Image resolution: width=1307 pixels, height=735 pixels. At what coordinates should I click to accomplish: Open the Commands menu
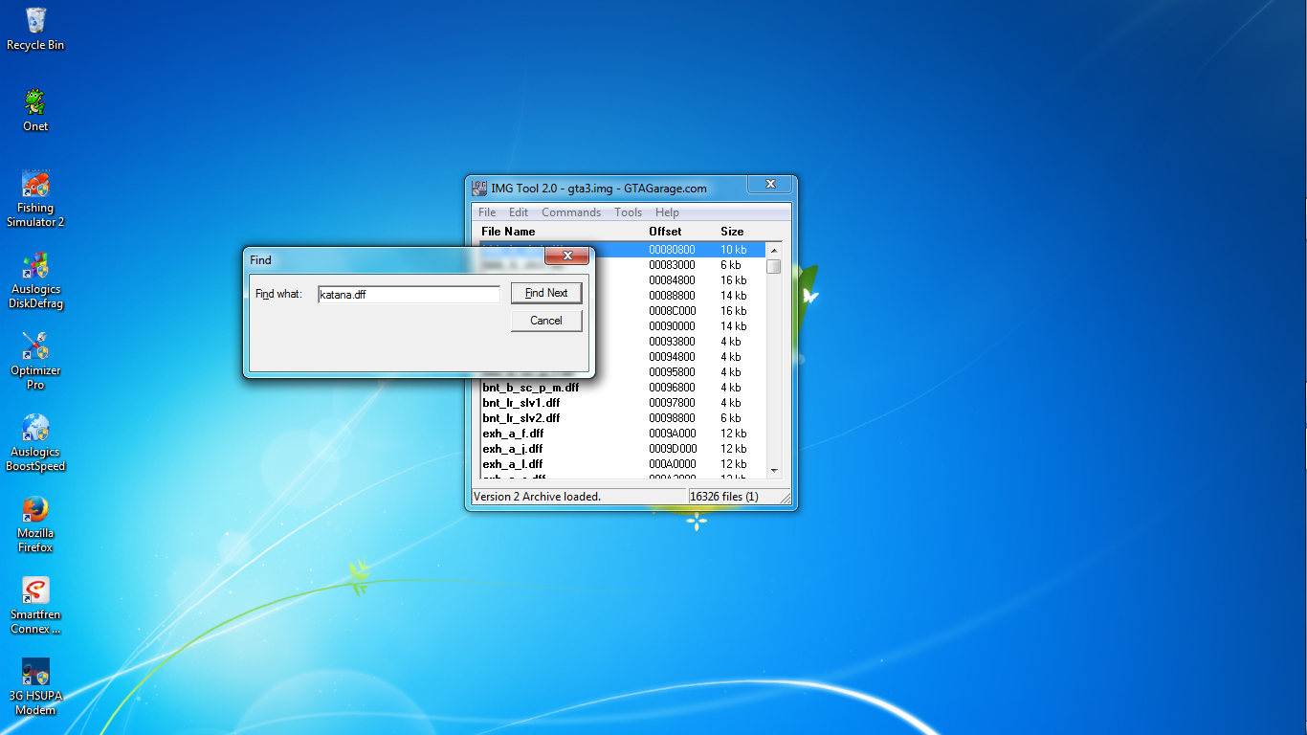[x=571, y=212]
